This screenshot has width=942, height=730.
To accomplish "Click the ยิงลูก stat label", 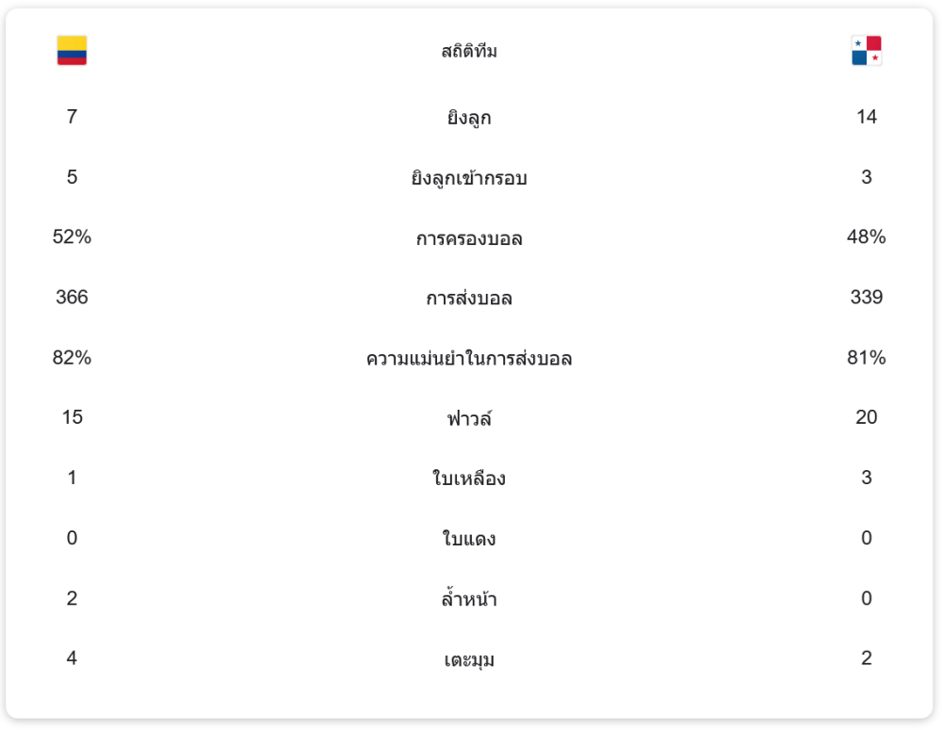I will pyautogui.click(x=469, y=118).
